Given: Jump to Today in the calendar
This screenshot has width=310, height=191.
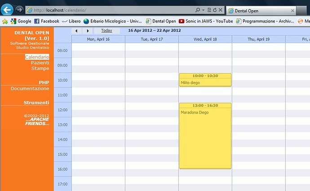Looking at the screenshot, I should coord(107,30).
